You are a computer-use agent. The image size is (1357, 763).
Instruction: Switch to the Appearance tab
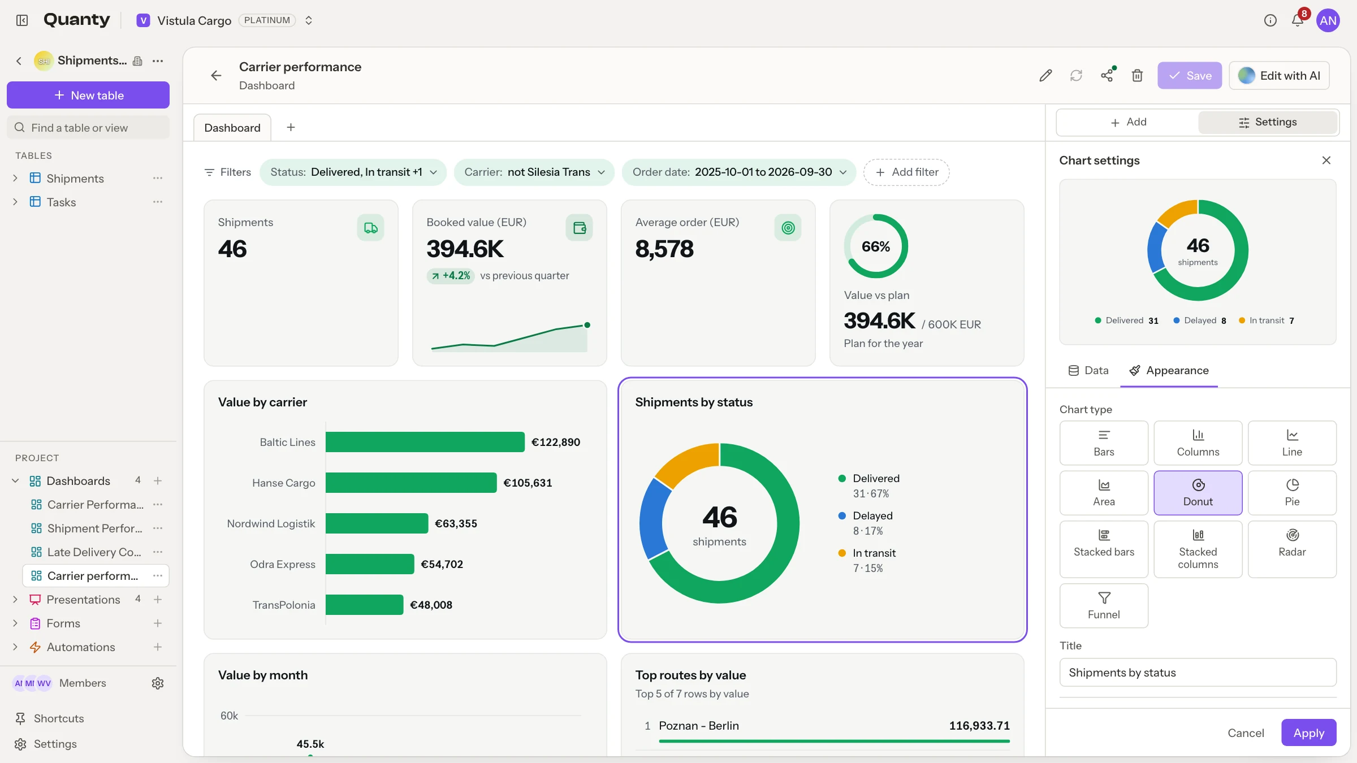pyautogui.click(x=1169, y=371)
